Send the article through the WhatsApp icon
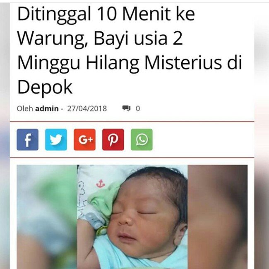269x269 pixels. point(142,140)
